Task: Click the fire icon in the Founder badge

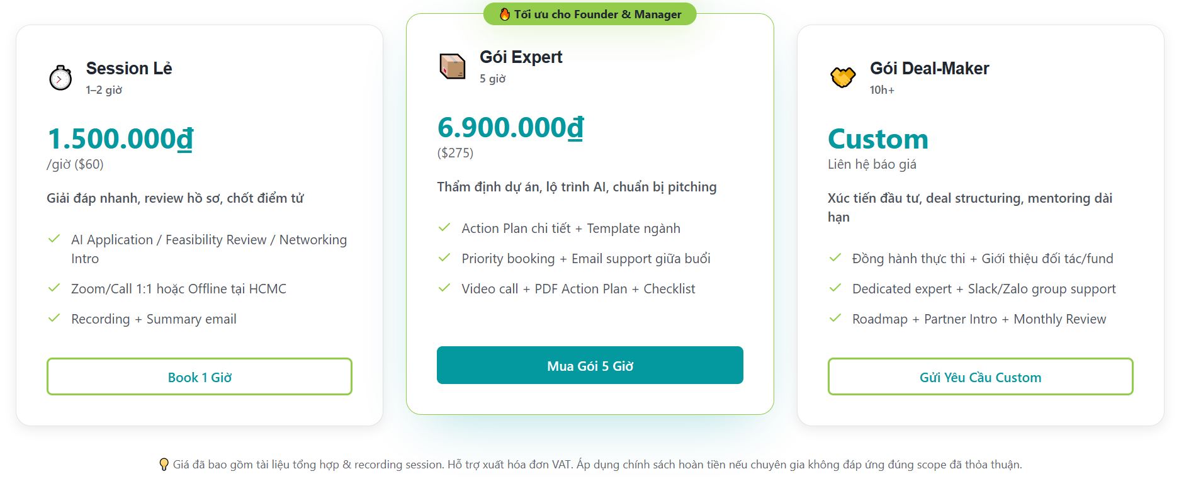Action: click(x=505, y=14)
